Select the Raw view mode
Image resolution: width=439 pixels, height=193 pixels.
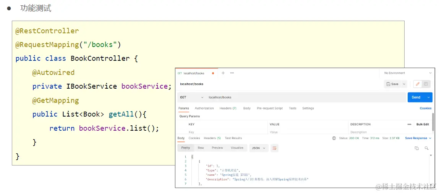[x=201, y=148]
